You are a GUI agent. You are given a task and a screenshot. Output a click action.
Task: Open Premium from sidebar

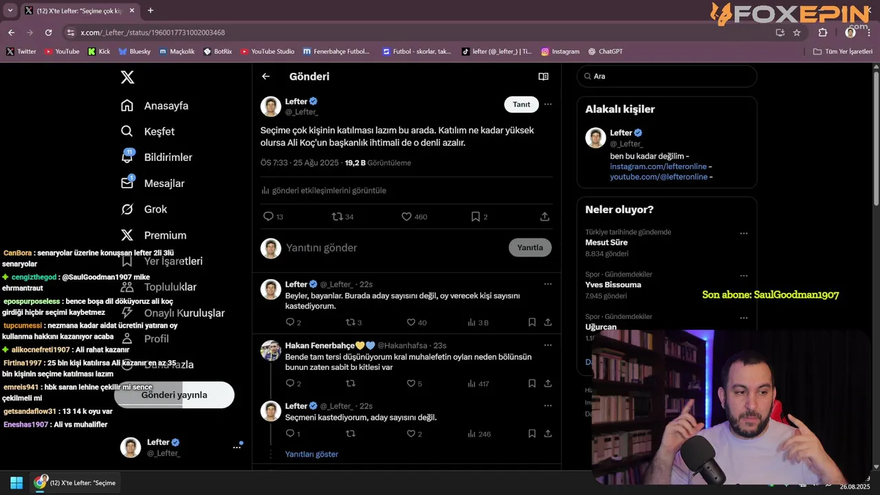click(153, 235)
